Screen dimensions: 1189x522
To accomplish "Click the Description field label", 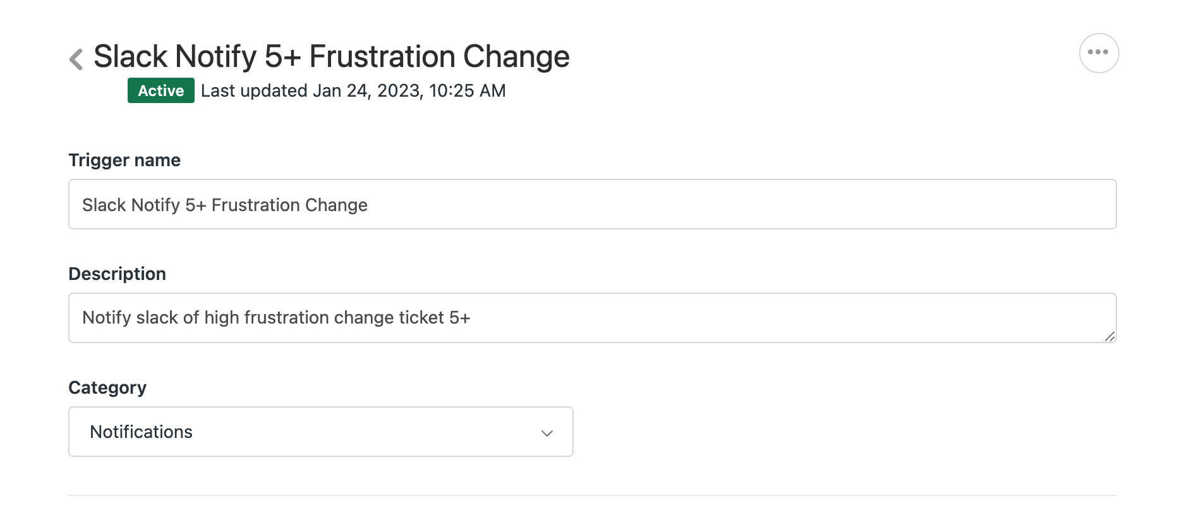I will [117, 274].
